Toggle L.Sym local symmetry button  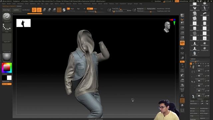pyautogui.click(x=182, y=53)
